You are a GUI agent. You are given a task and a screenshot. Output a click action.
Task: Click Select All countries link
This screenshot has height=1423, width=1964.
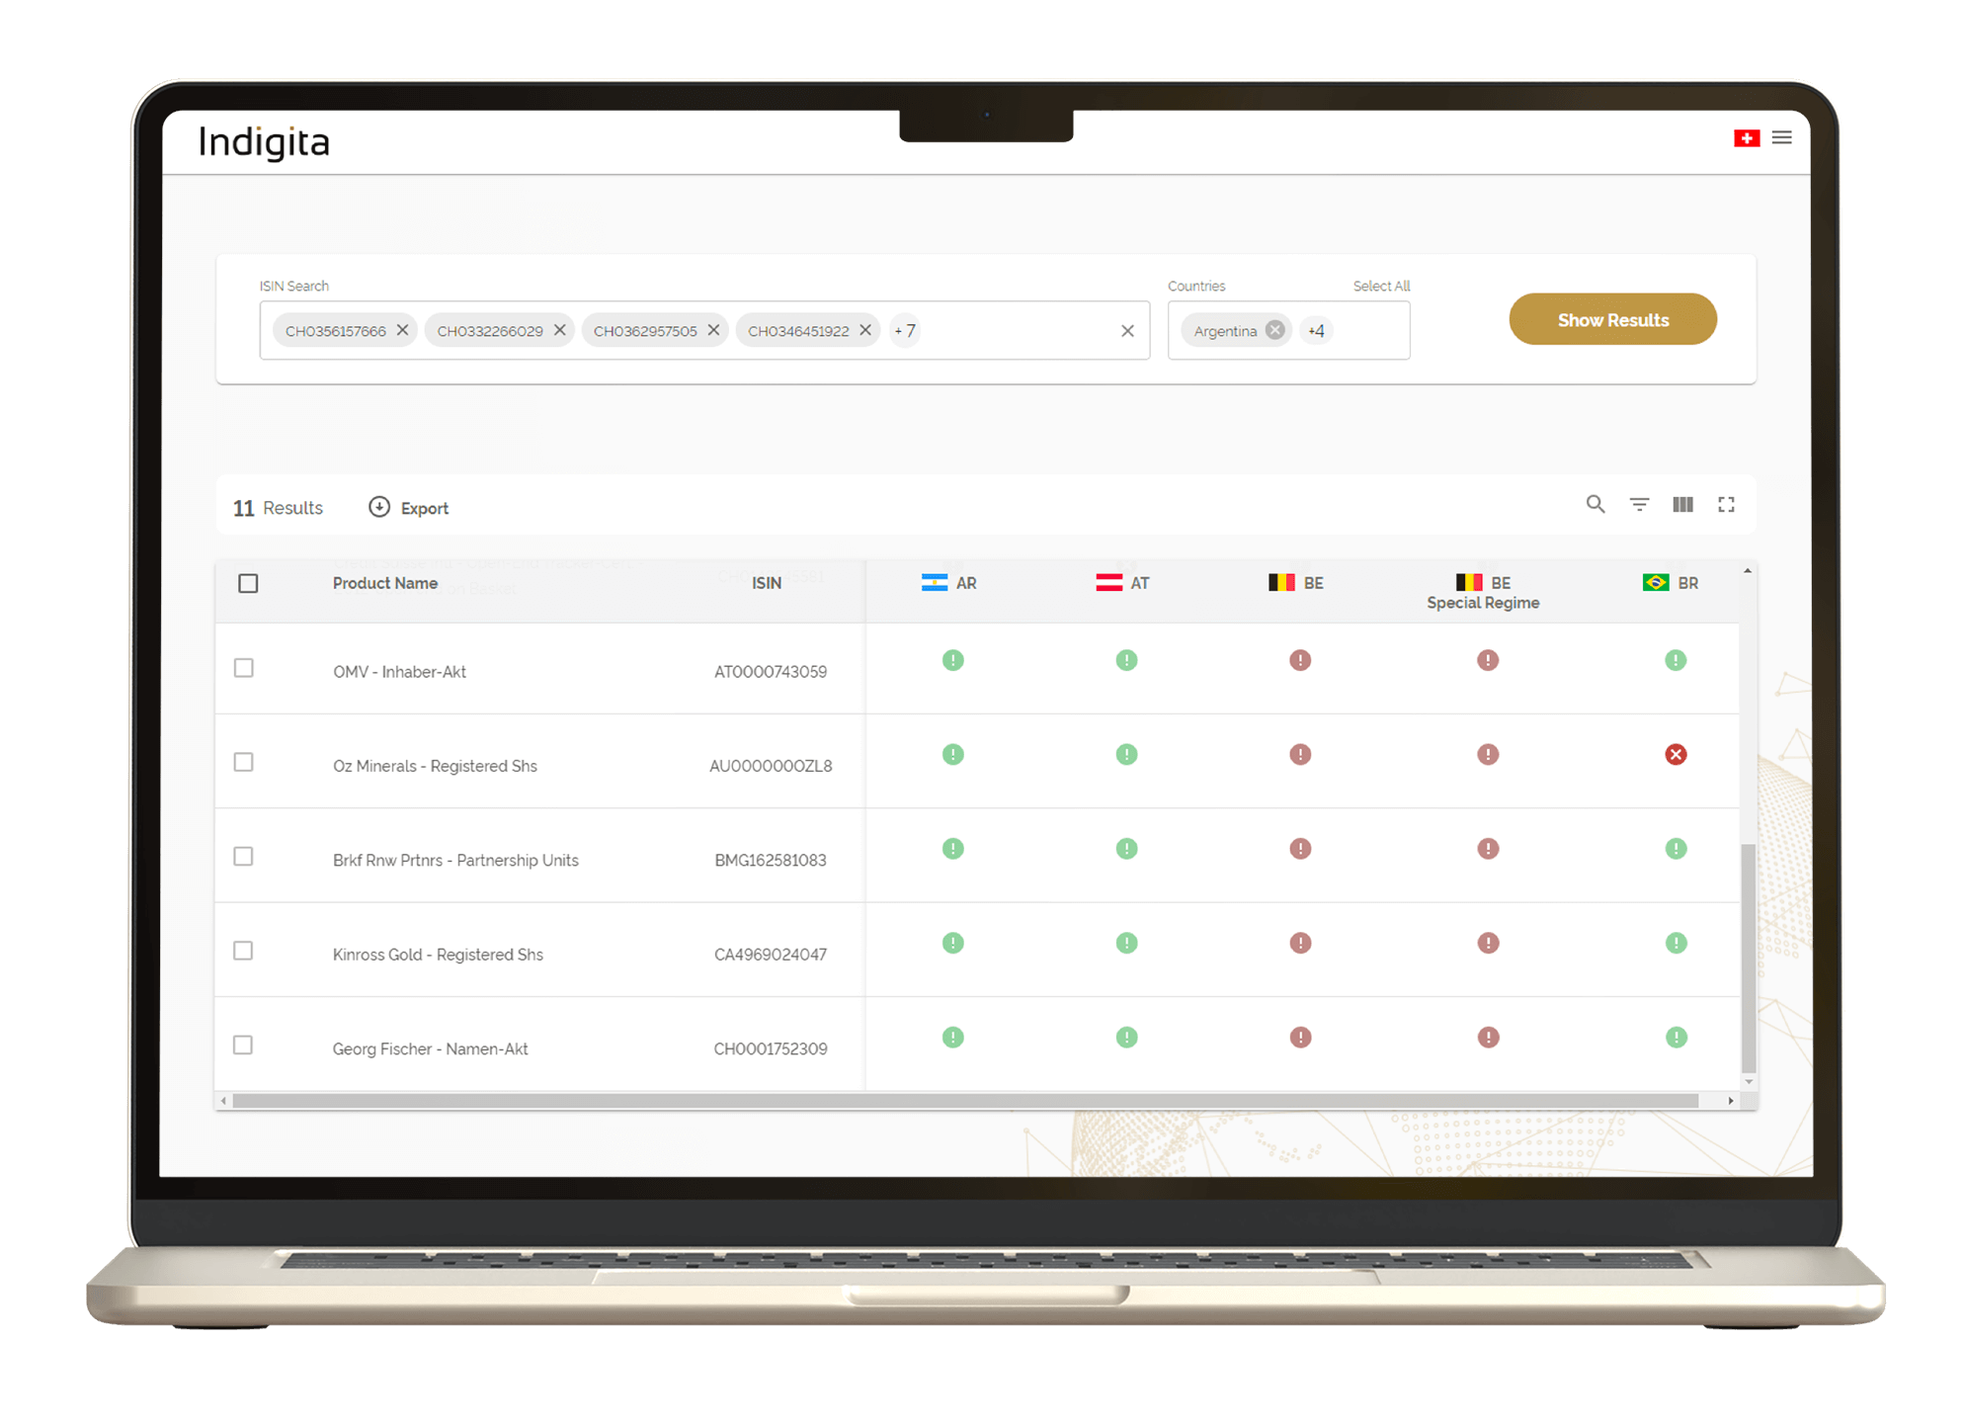pos(1380,286)
